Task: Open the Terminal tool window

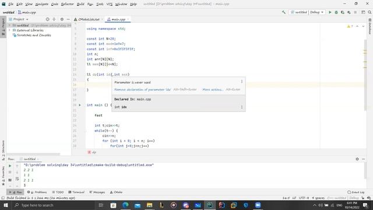Action: point(76,192)
